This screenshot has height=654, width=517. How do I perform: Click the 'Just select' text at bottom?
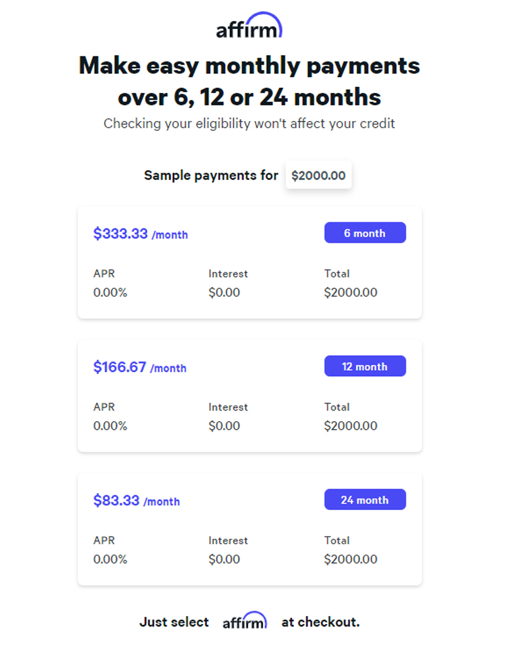coord(173,622)
